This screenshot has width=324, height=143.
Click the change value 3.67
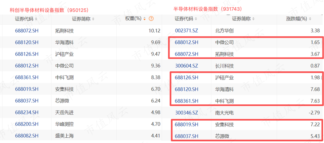click(315, 54)
